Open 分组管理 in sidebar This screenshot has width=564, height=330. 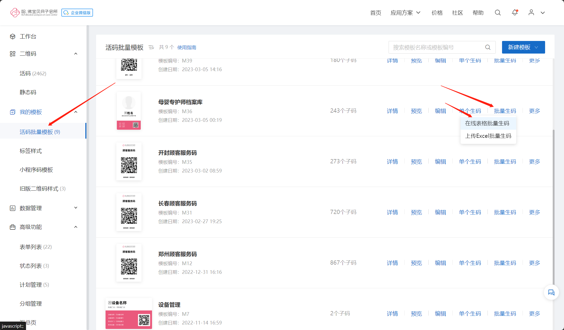(31, 304)
